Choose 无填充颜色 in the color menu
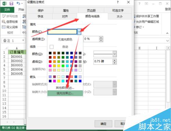Screen dimensions: 171x131 [65, 39]
